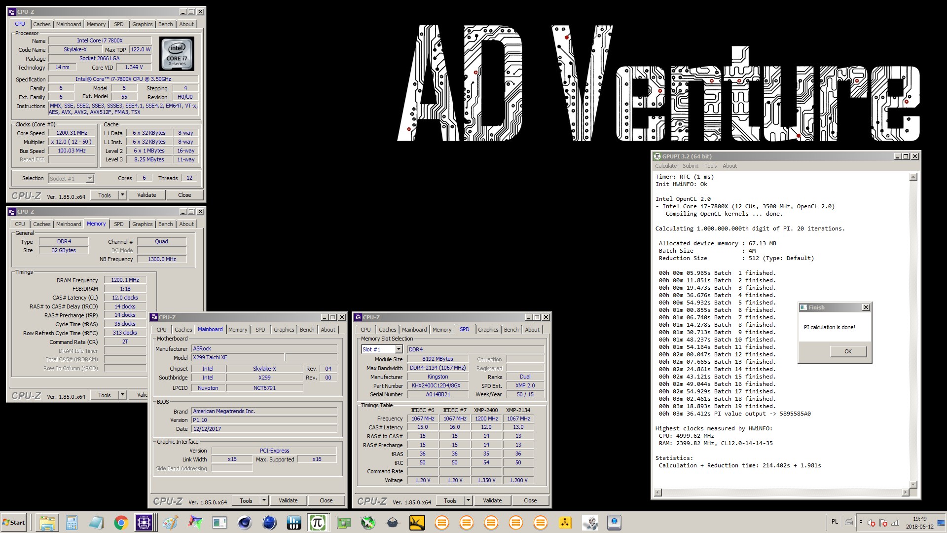Click the GPUPI pi symbol taskbar icon
Image resolution: width=947 pixels, height=533 pixels.
coord(318,523)
